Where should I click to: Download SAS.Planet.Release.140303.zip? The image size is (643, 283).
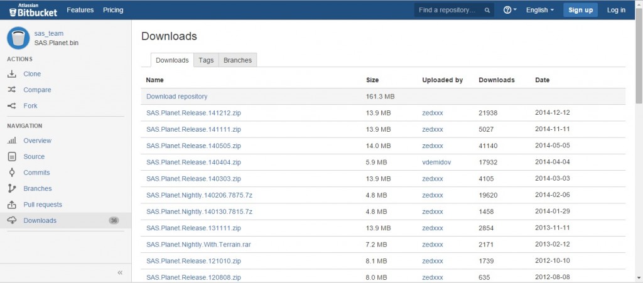[x=193, y=179]
